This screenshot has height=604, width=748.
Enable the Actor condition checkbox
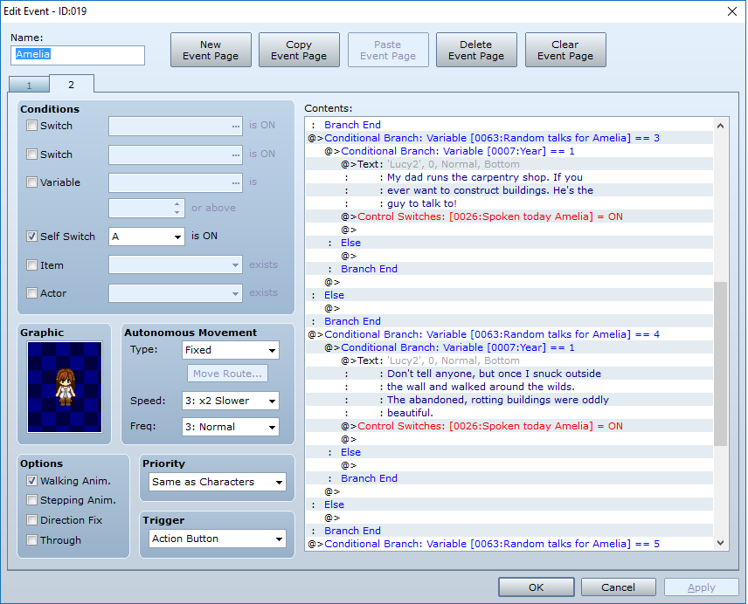32,293
